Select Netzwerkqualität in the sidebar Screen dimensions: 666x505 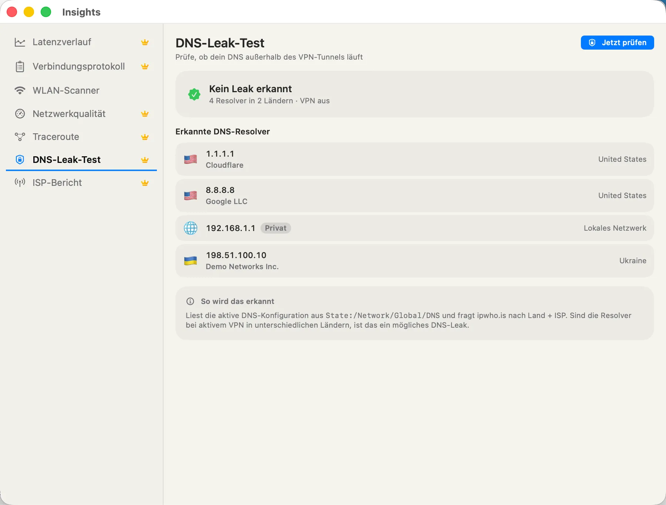coord(81,114)
